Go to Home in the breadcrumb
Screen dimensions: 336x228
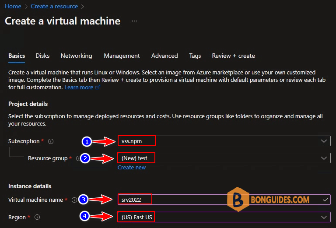[13, 7]
